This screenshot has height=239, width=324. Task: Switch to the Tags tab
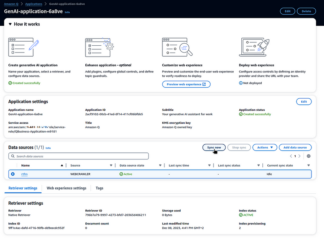[x=99, y=188]
